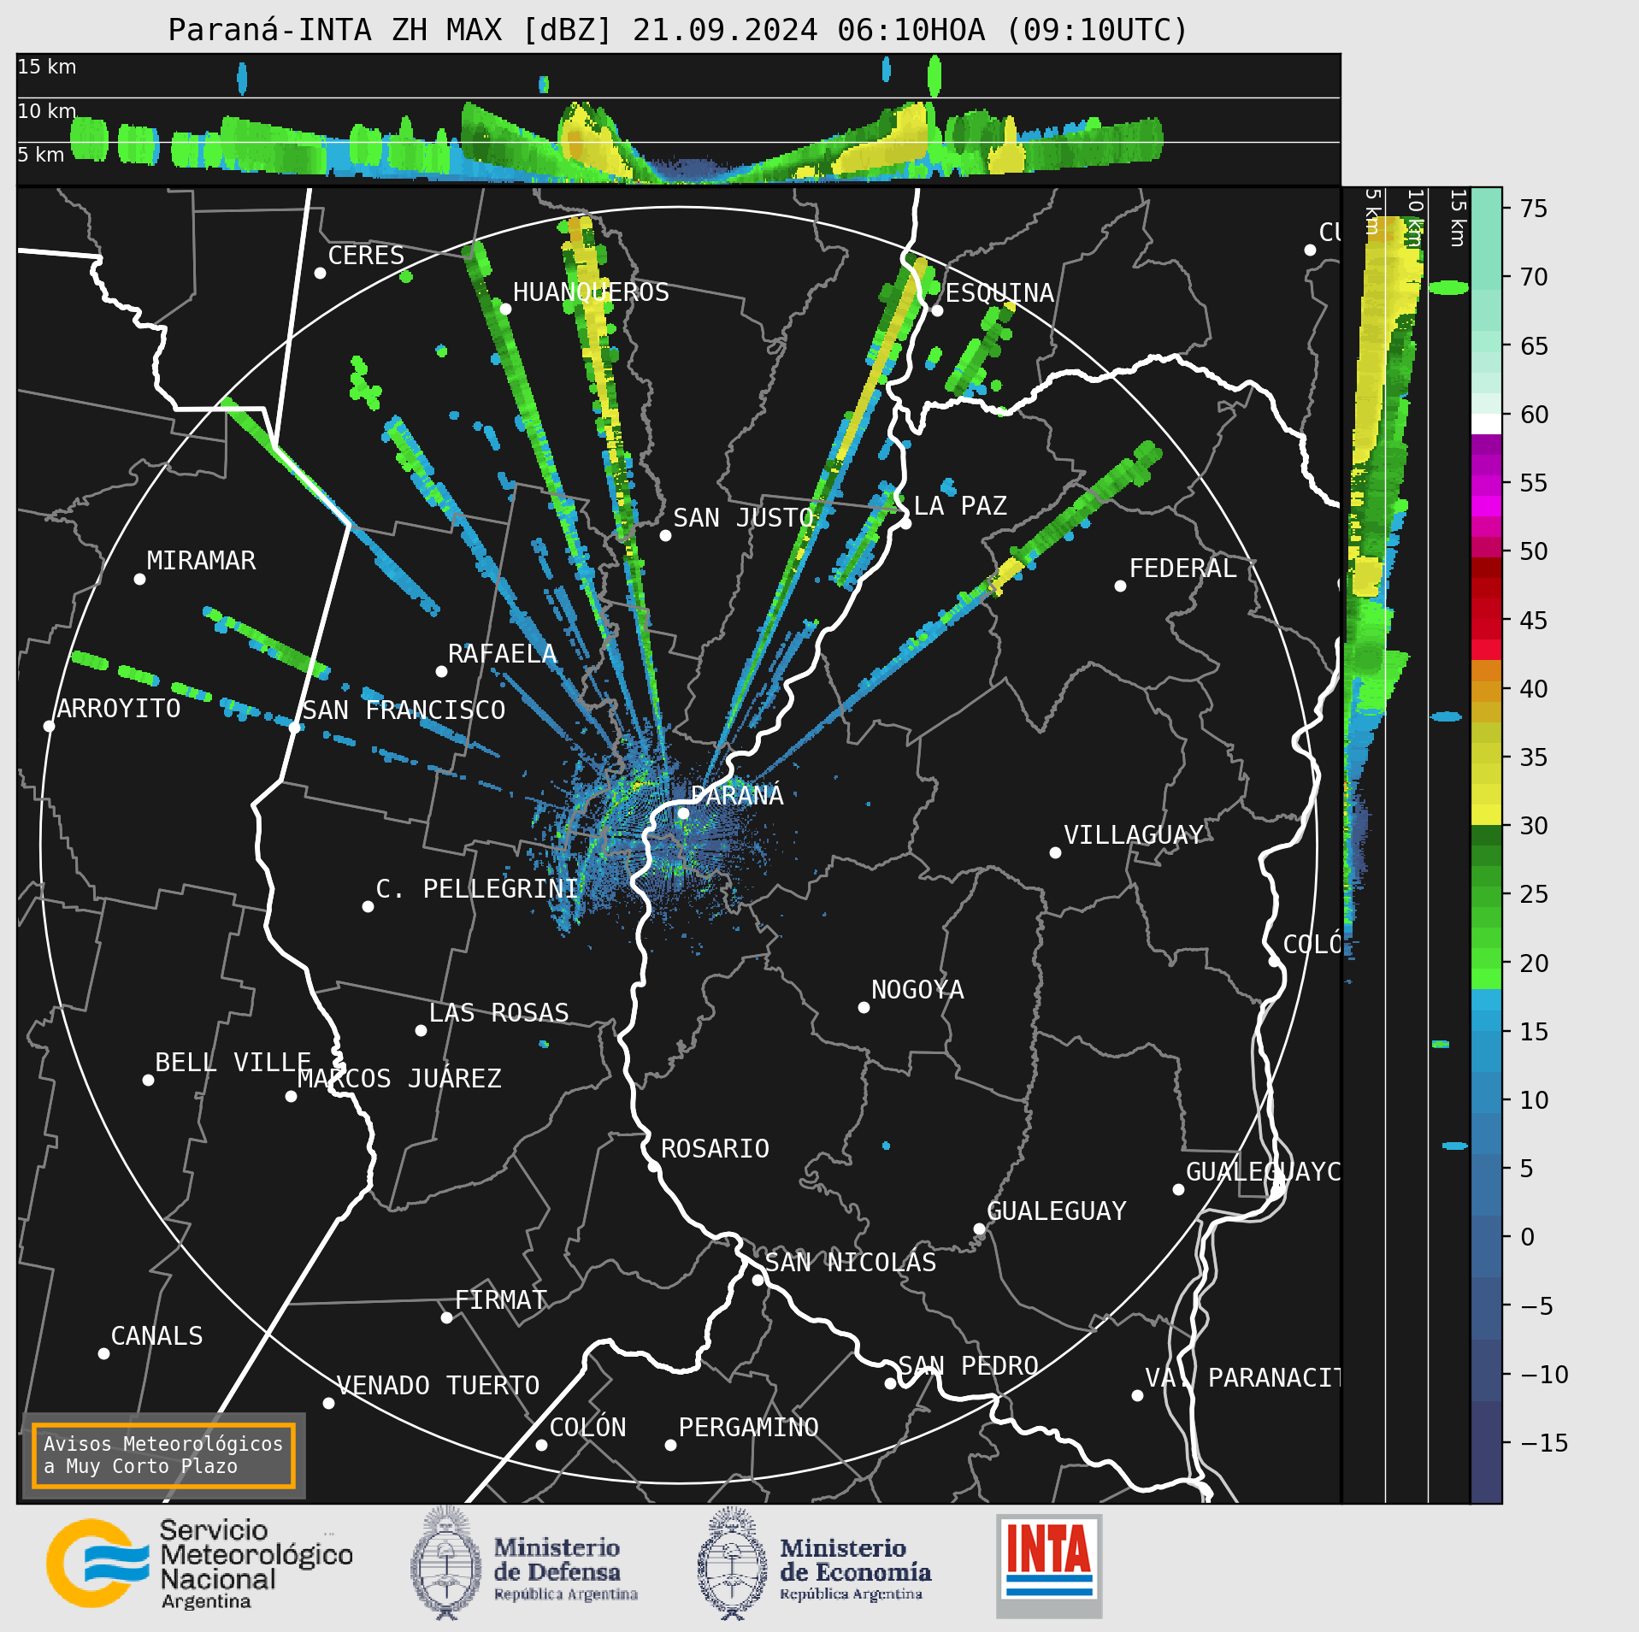Click the 70 dBZ mint color band
Screen dimensions: 1639x1632
click(x=1486, y=279)
